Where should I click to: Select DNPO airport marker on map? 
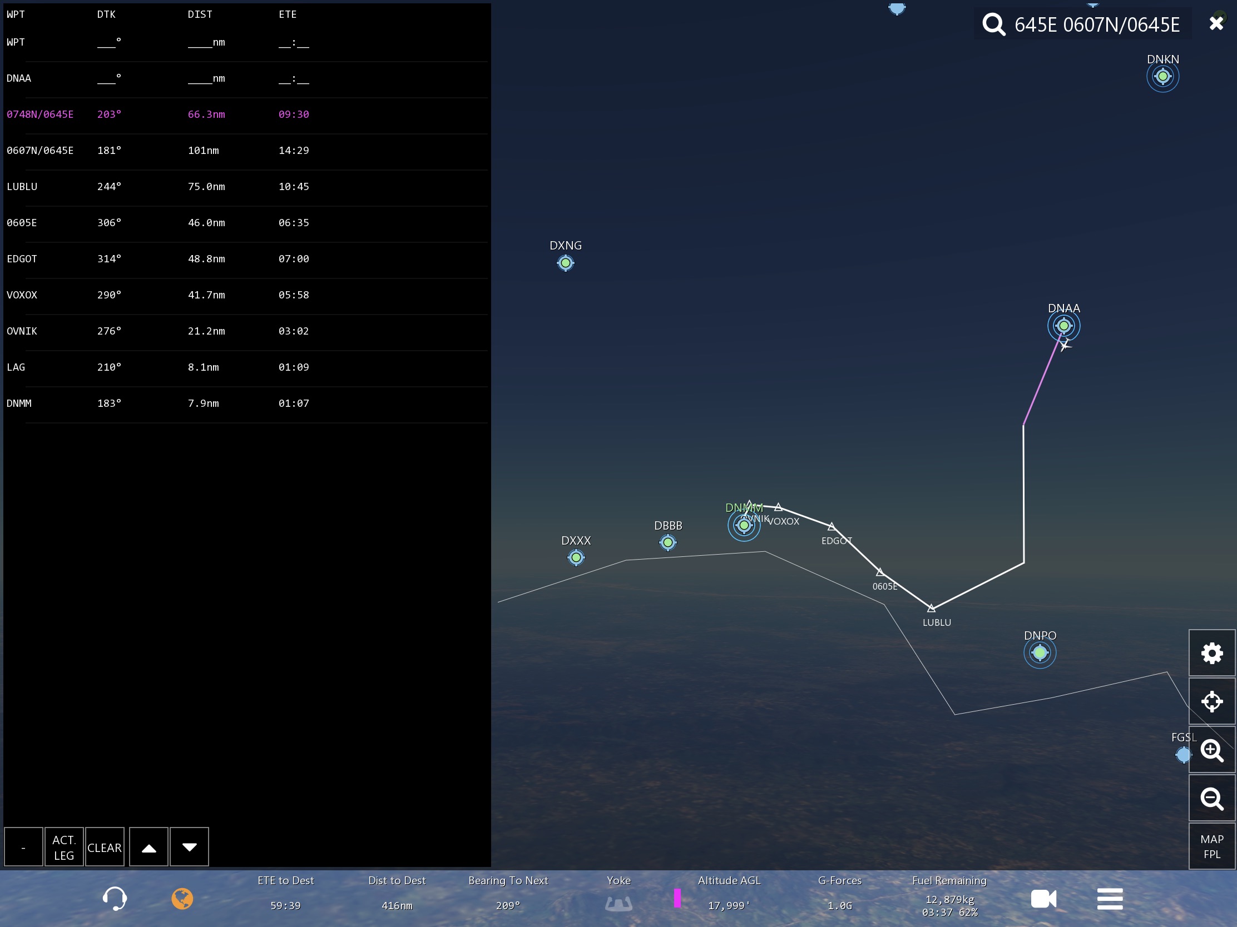click(x=1040, y=652)
